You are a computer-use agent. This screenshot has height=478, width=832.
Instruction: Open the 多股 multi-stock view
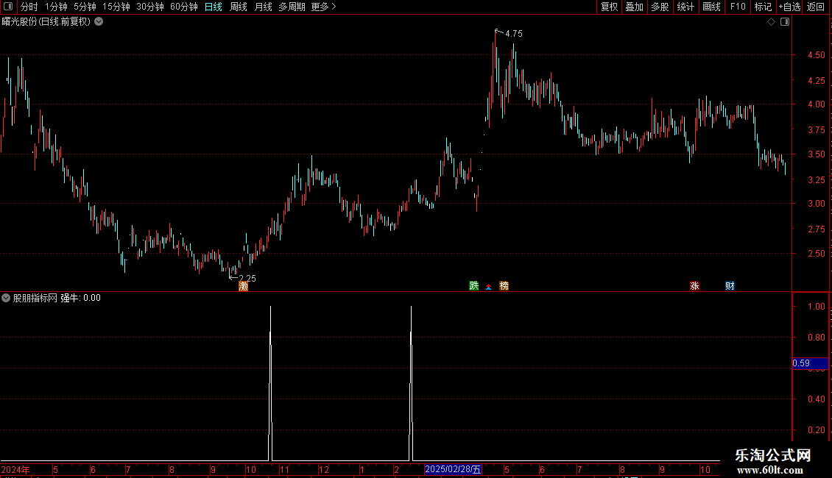coord(660,7)
